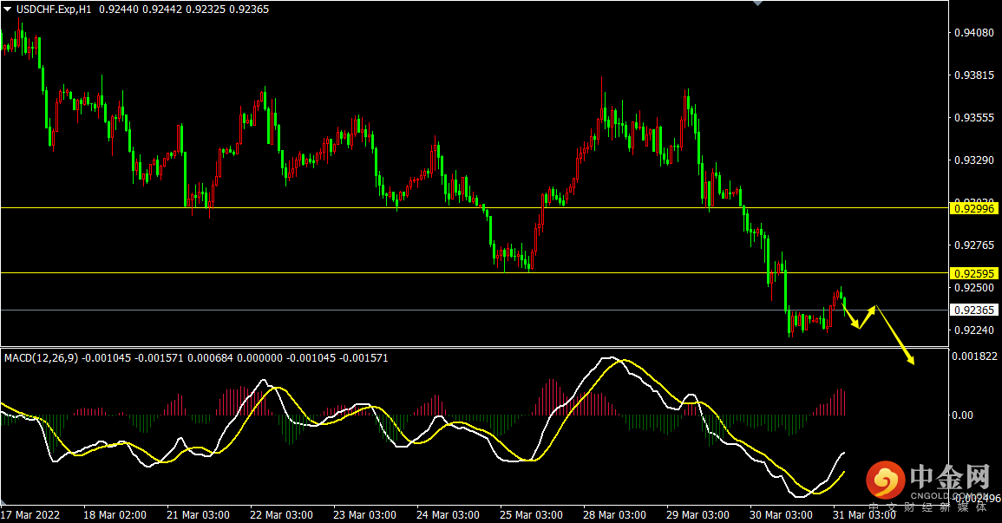1002x523 pixels.
Task: Select the upper yellow horizontal support line
Action: 475,207
